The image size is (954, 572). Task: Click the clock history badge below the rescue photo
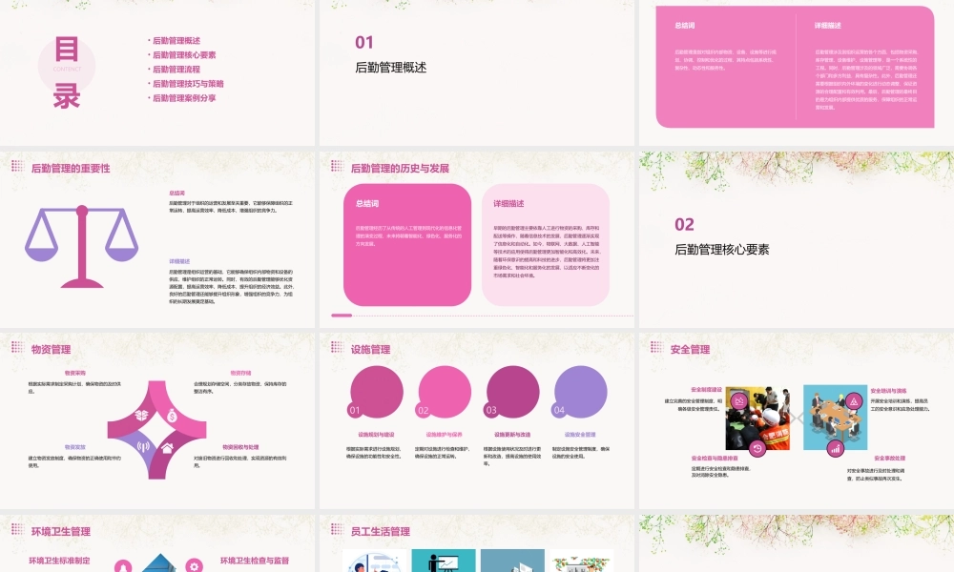[757, 449]
